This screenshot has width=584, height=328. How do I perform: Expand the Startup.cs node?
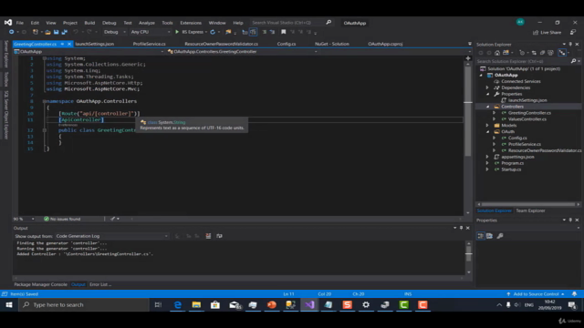(x=487, y=169)
